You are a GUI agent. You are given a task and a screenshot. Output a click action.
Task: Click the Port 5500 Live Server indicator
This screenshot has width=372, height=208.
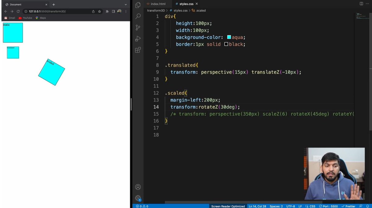pos(328,206)
